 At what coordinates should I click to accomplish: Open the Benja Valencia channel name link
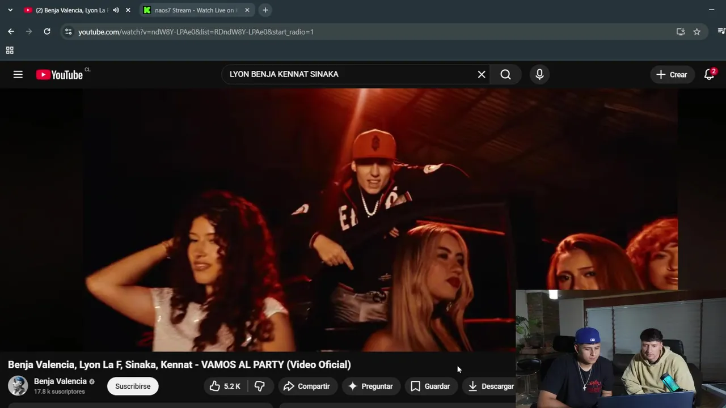(x=60, y=381)
